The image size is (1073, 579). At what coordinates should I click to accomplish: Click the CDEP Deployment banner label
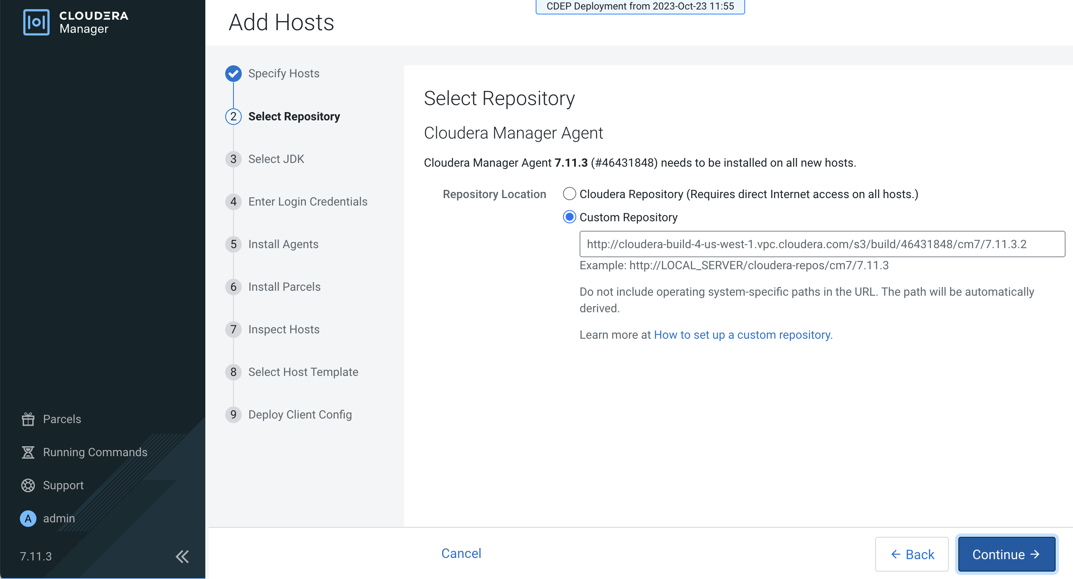click(640, 6)
